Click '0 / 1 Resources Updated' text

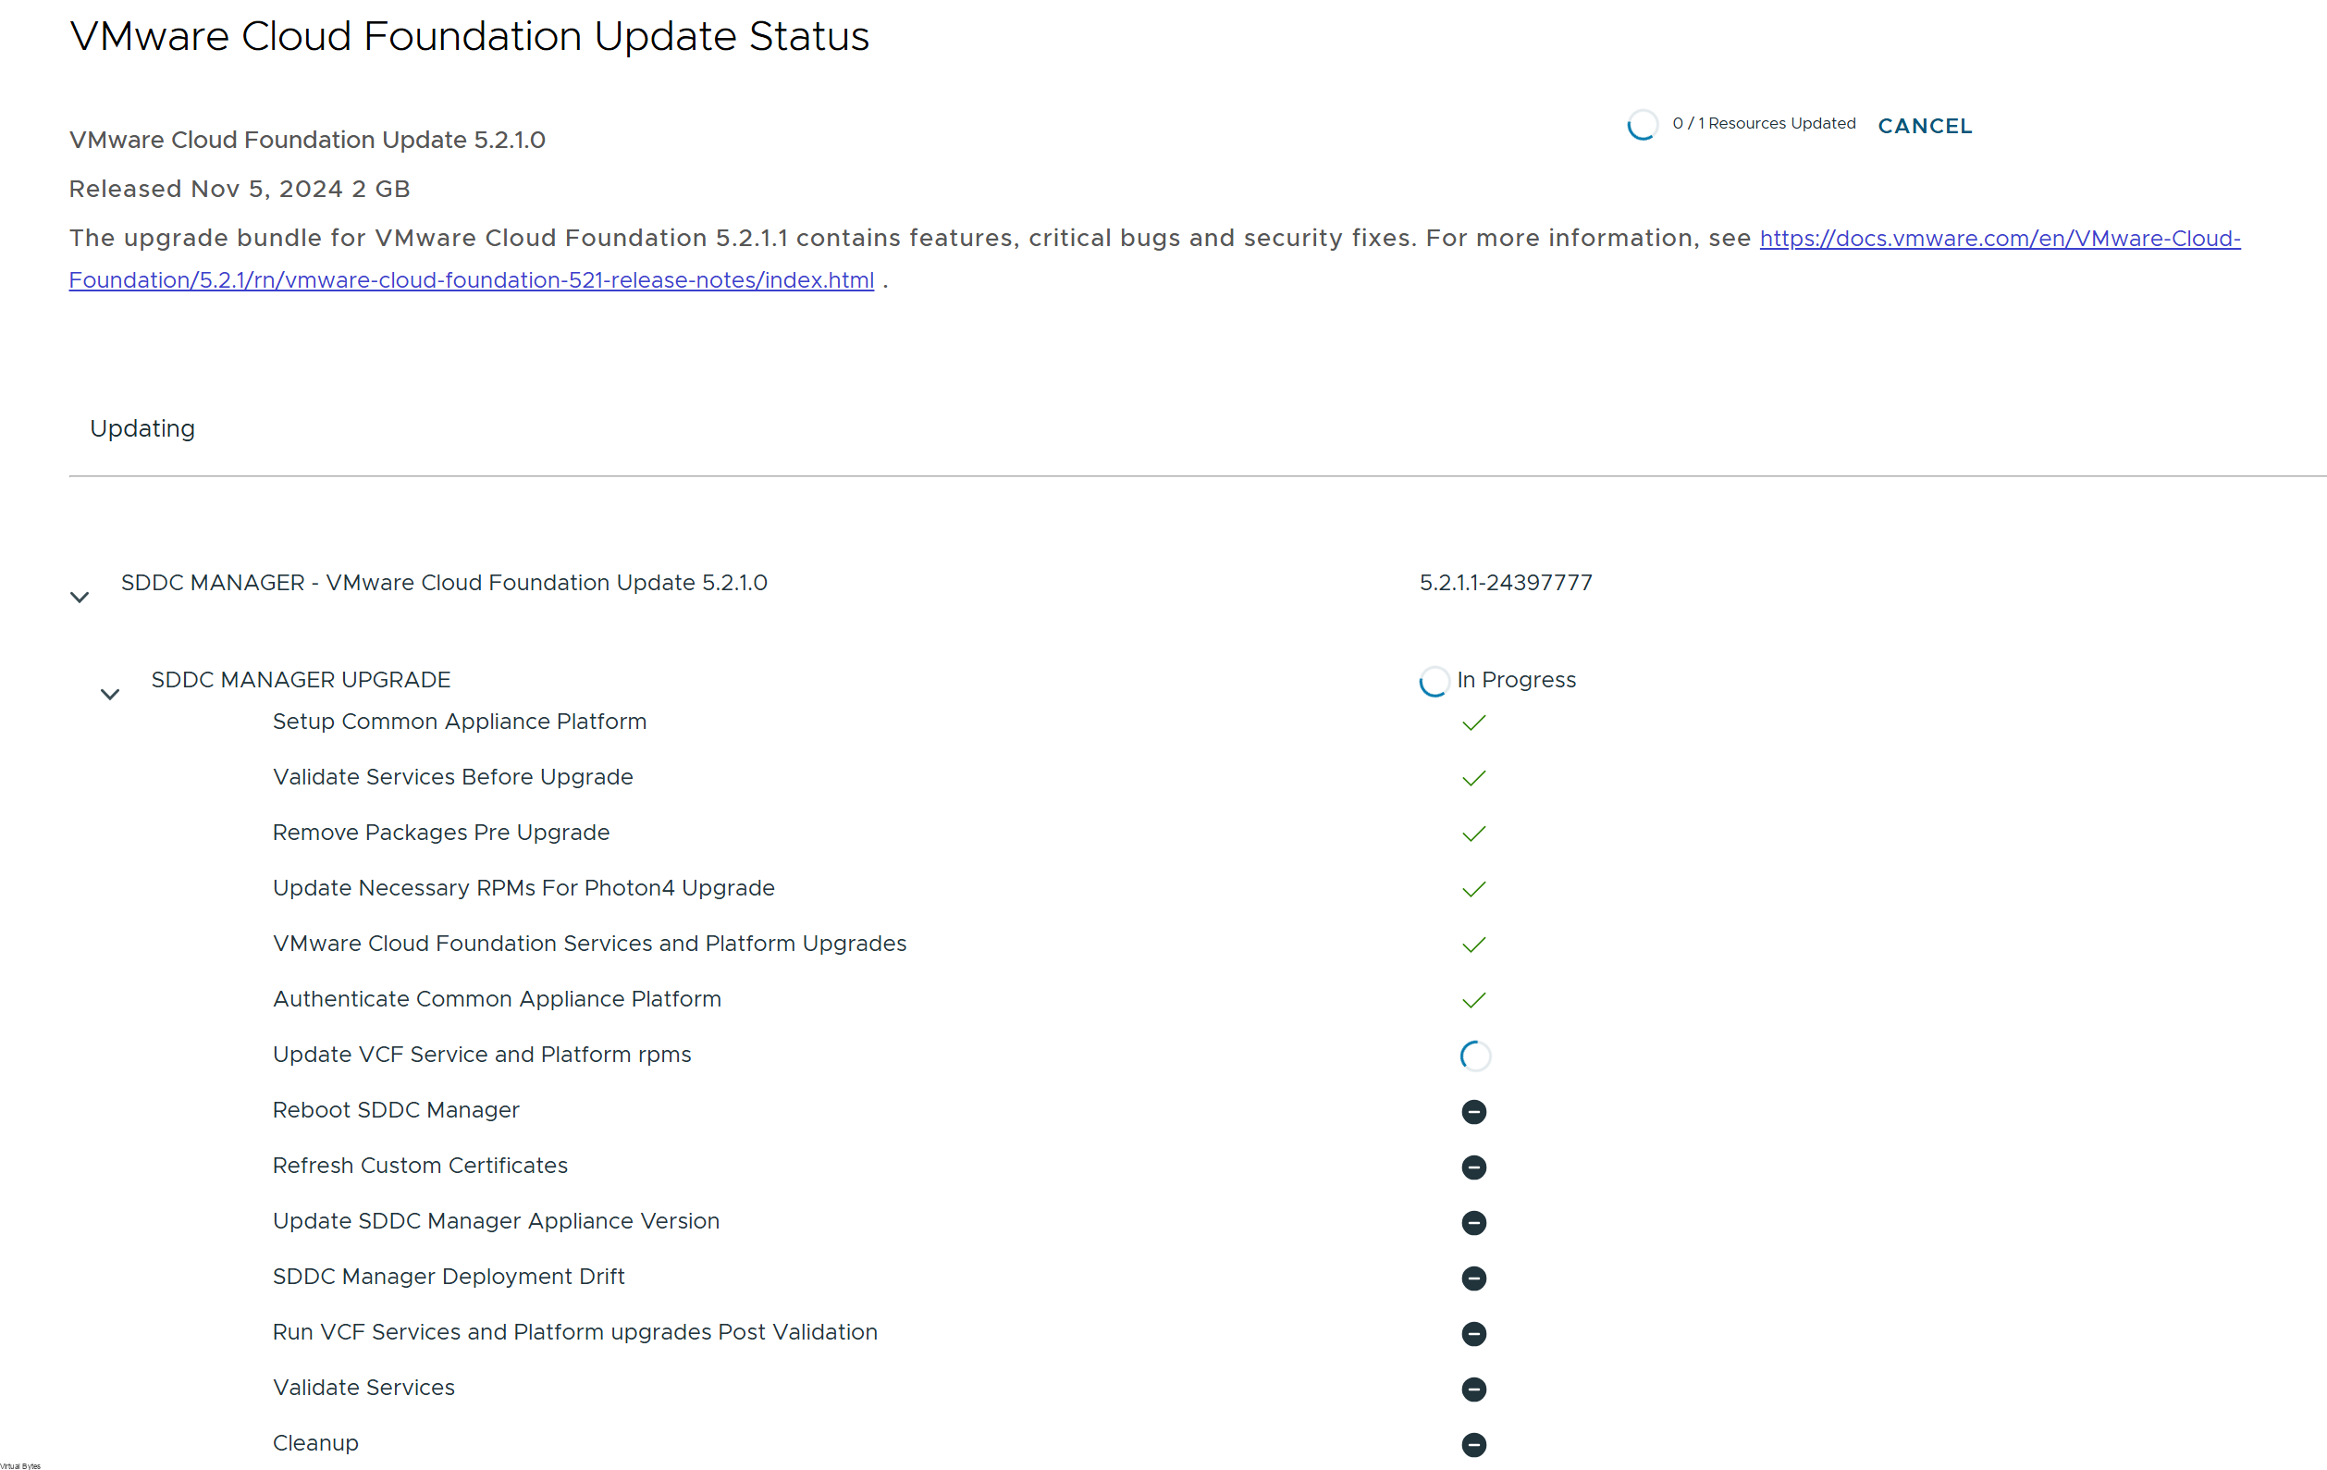point(1764,123)
